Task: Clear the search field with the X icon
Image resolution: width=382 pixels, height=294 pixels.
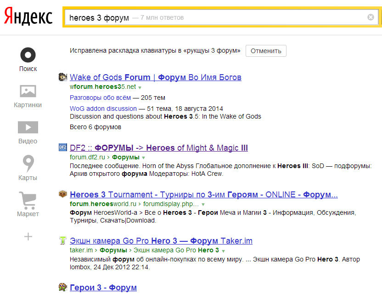Action: coord(371,17)
